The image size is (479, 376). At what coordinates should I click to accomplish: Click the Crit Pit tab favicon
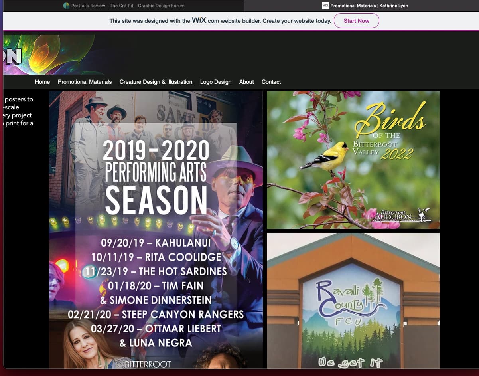(x=66, y=6)
